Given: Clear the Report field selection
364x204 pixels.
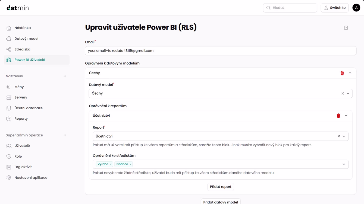Looking at the screenshot, I should point(338,136).
